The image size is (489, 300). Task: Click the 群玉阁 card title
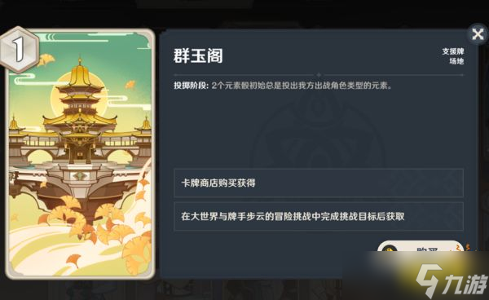198,56
